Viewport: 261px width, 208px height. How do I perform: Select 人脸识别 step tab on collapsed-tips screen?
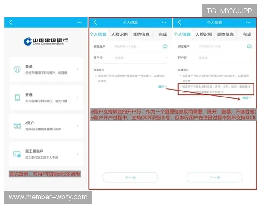120,34
